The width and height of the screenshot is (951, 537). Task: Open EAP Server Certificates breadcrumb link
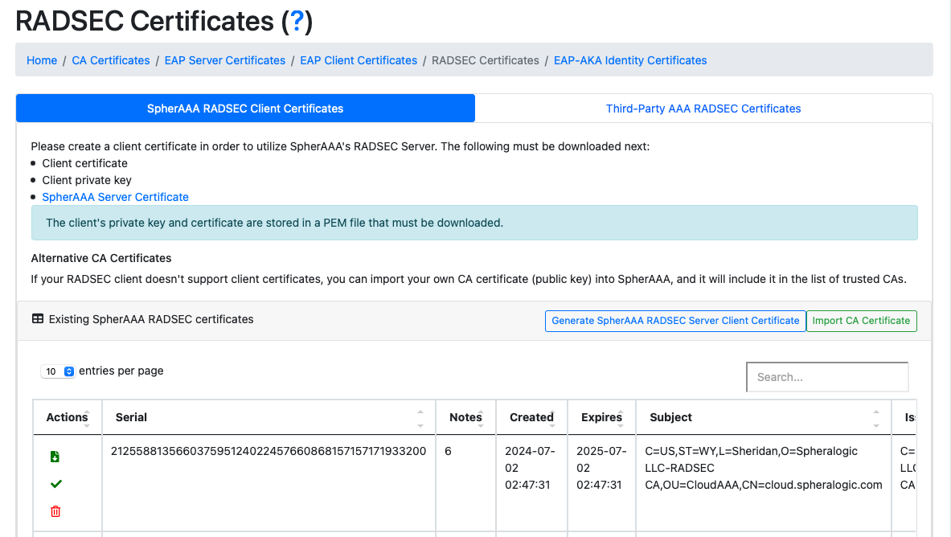pos(225,60)
